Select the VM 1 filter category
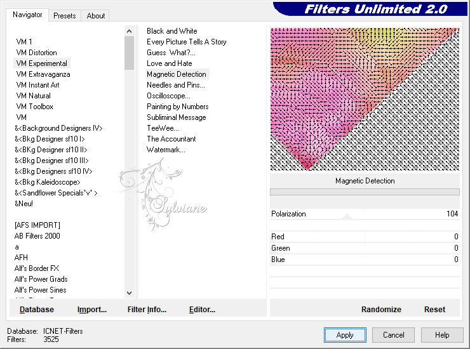Image resolution: width=470 pixels, height=349 pixels. tap(24, 42)
